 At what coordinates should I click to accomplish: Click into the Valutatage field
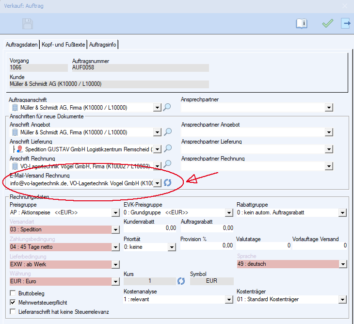(x=263, y=245)
